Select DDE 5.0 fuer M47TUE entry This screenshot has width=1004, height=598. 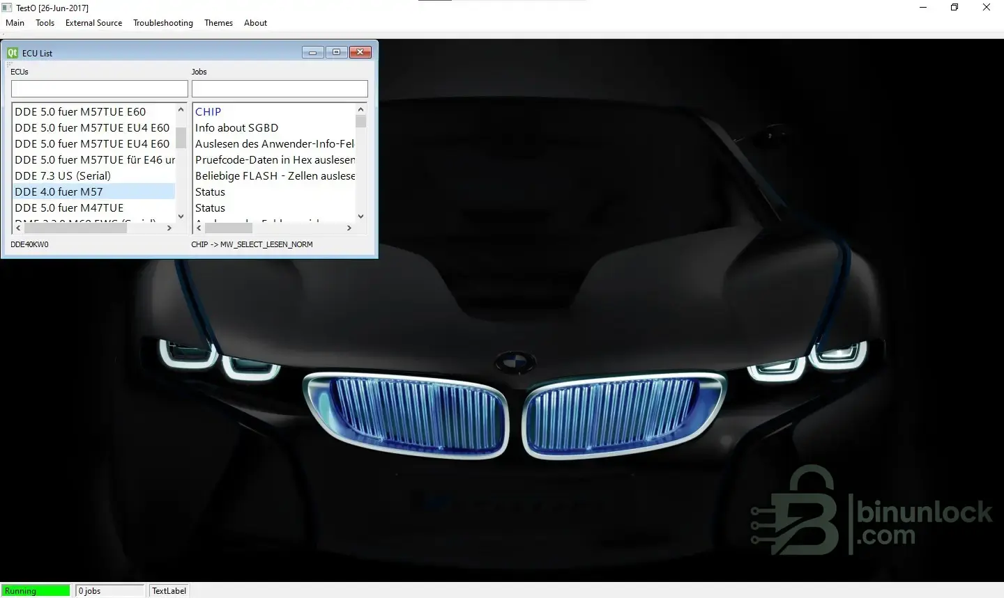[x=69, y=208]
